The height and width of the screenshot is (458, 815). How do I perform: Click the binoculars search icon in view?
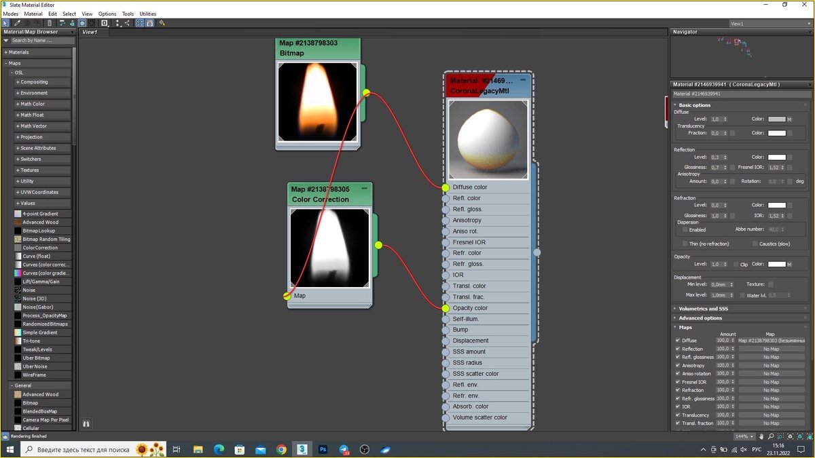86,423
